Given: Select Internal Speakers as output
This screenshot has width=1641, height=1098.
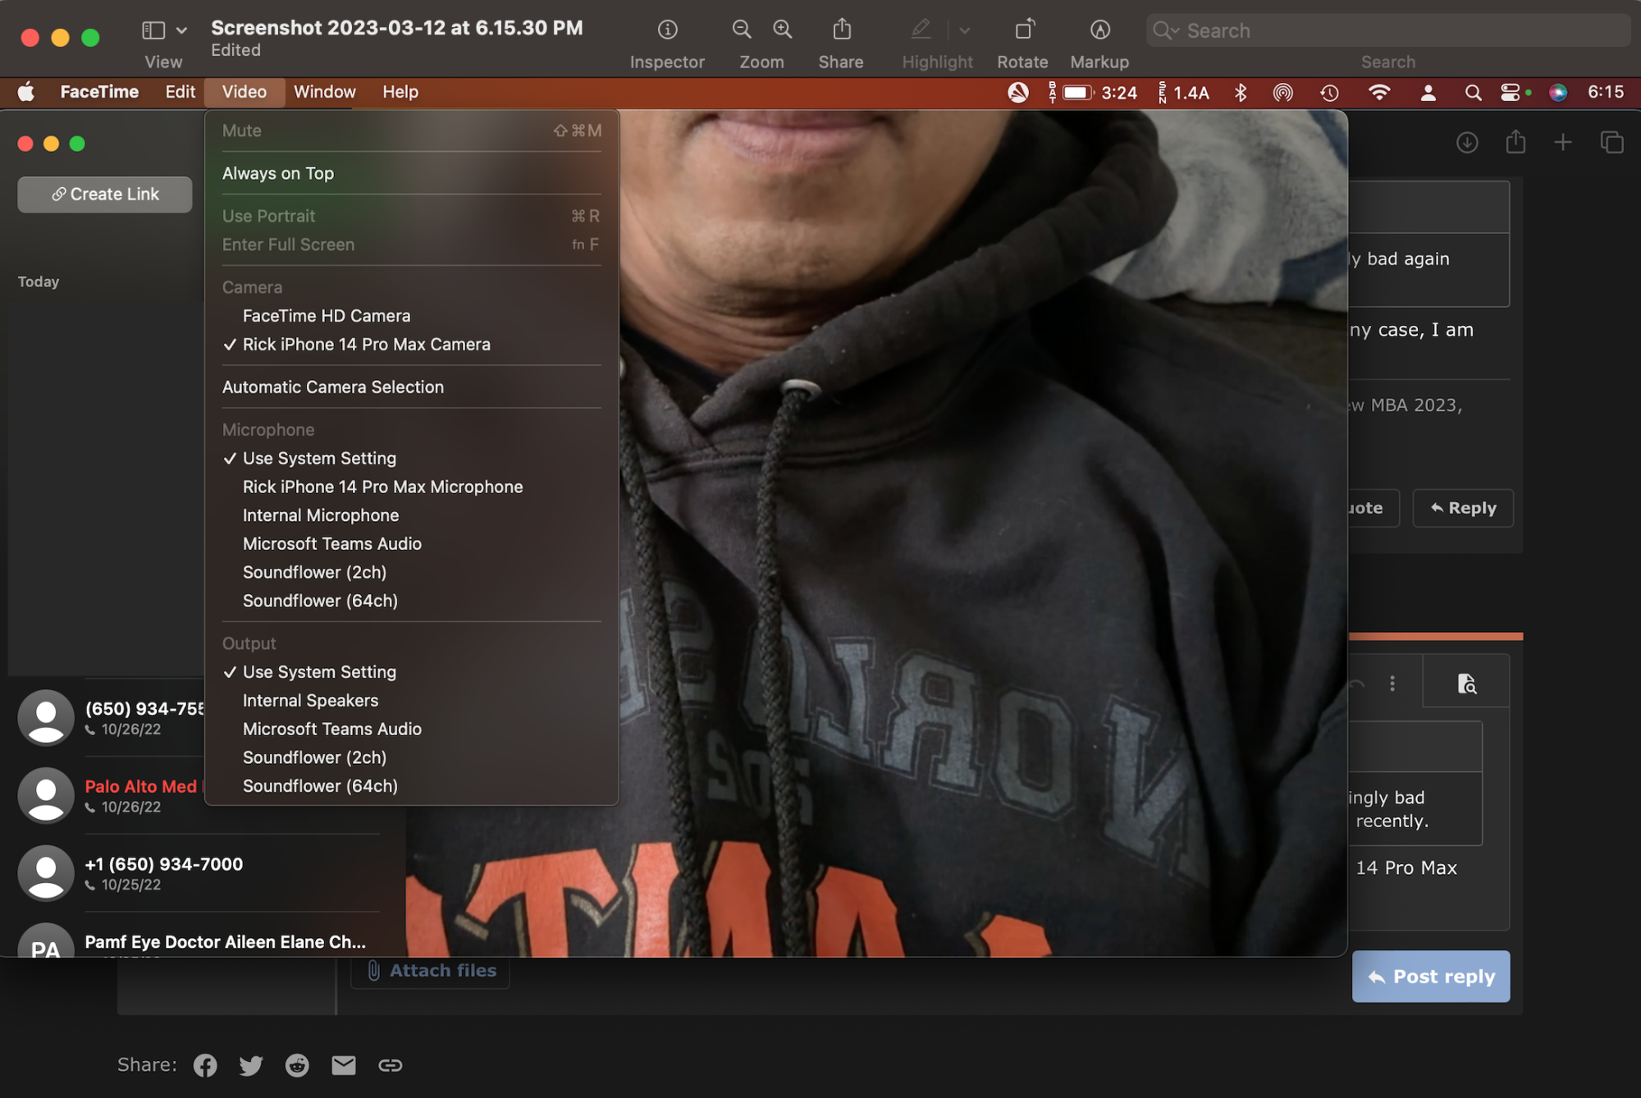Looking at the screenshot, I should click(x=310, y=701).
